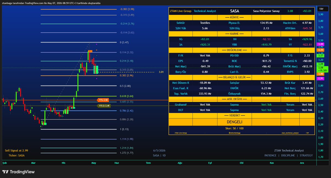Screen dimensions: 331x178
Task: Click Fibonacci label 0.315 (3.05)
Action: [127, 70]
